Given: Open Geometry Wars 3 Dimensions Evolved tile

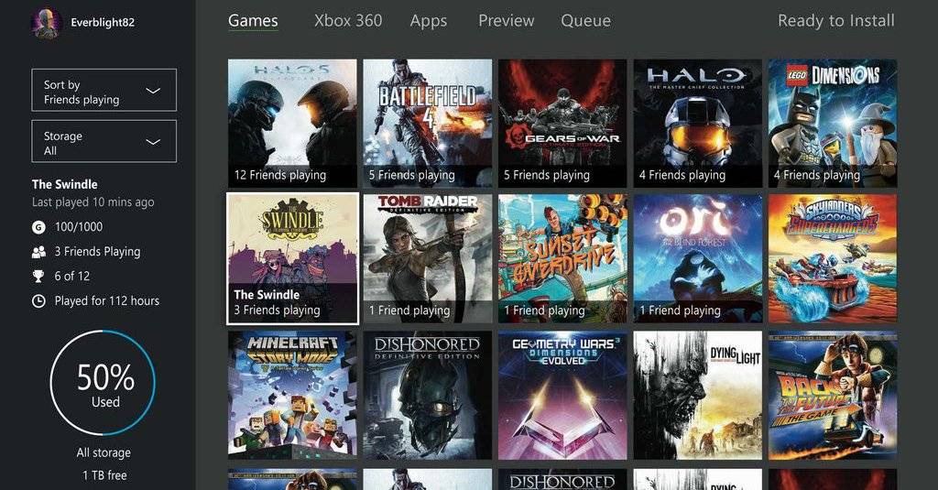Looking at the screenshot, I should [x=562, y=396].
